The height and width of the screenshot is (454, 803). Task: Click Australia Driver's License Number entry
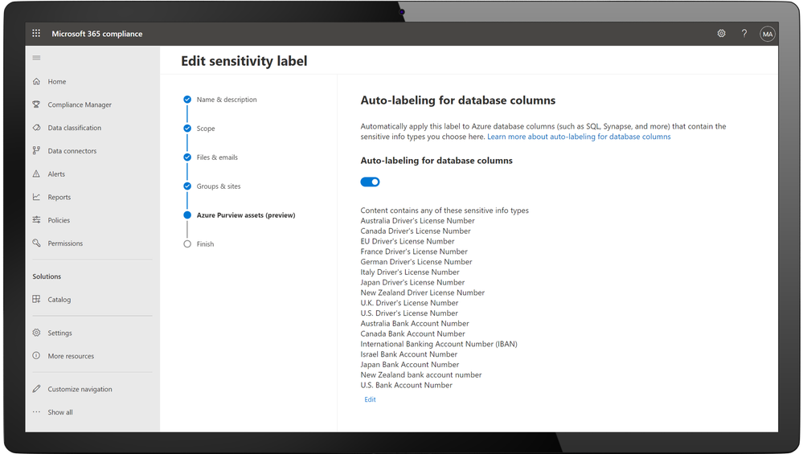tap(417, 221)
